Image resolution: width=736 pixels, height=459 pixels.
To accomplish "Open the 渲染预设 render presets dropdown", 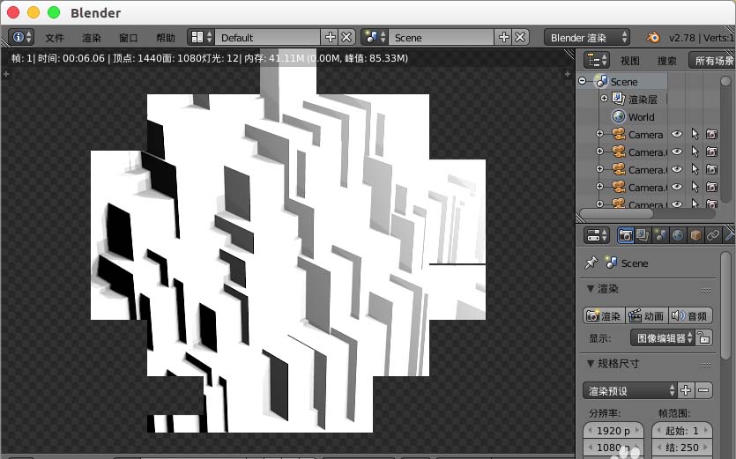I will (x=629, y=390).
